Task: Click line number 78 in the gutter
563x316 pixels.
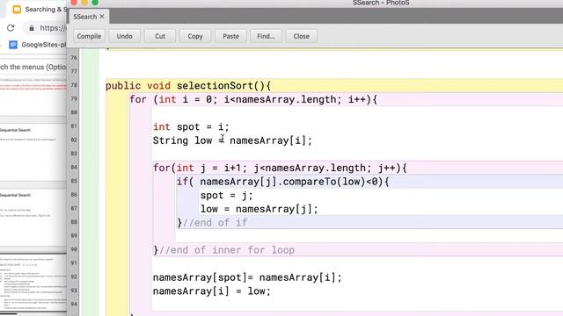Action: (x=74, y=85)
